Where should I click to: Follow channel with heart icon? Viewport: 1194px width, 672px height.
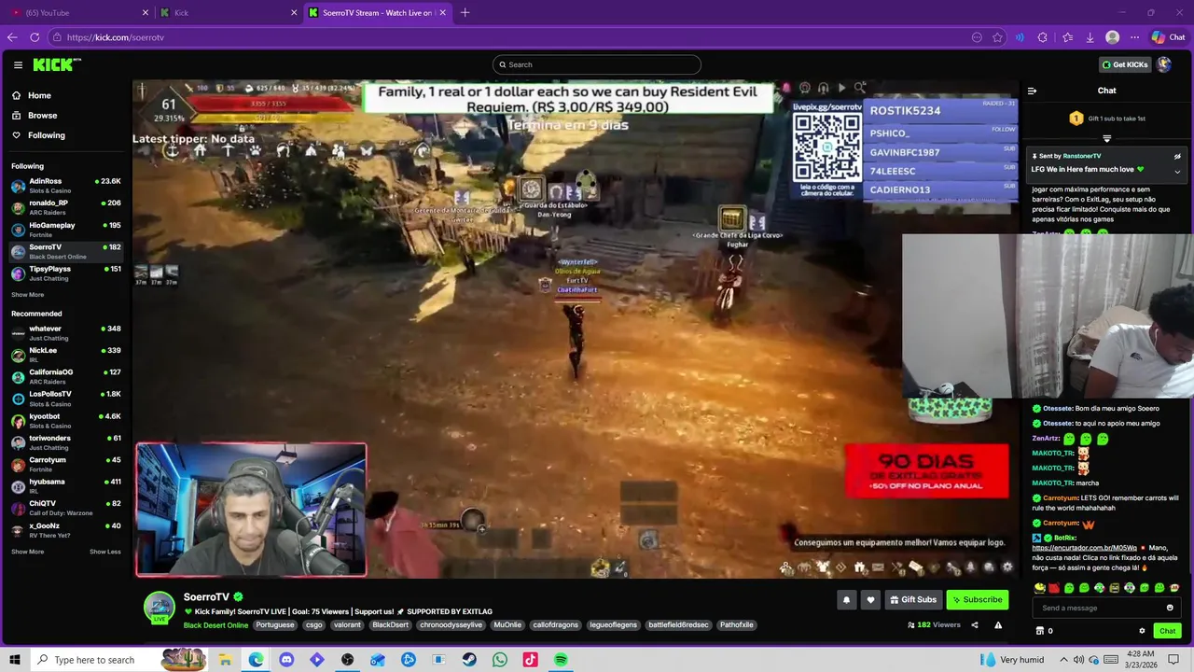coord(870,599)
